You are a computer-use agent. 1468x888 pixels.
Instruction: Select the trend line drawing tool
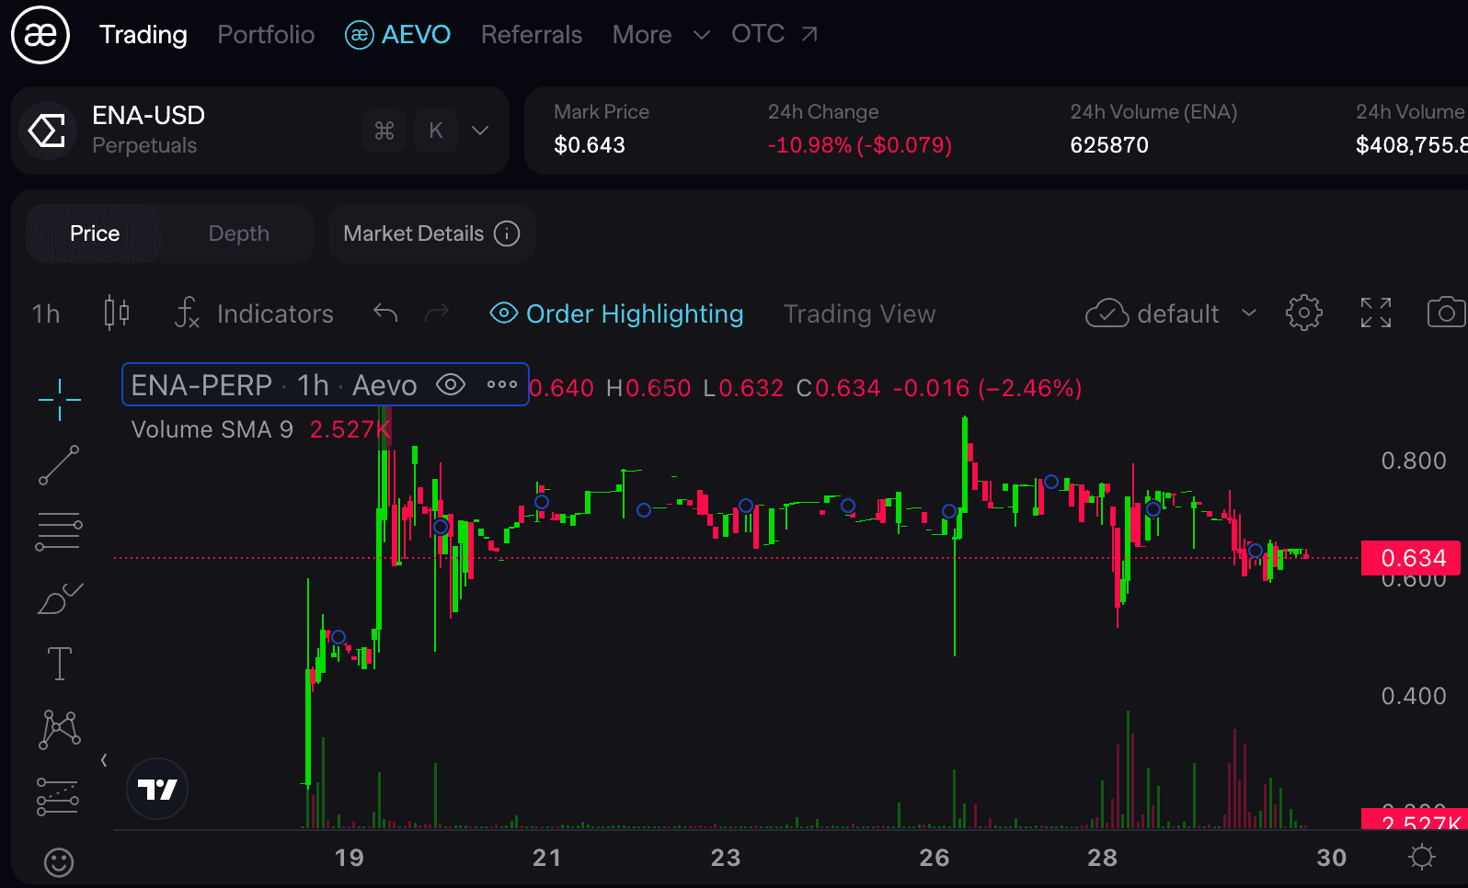coord(59,465)
